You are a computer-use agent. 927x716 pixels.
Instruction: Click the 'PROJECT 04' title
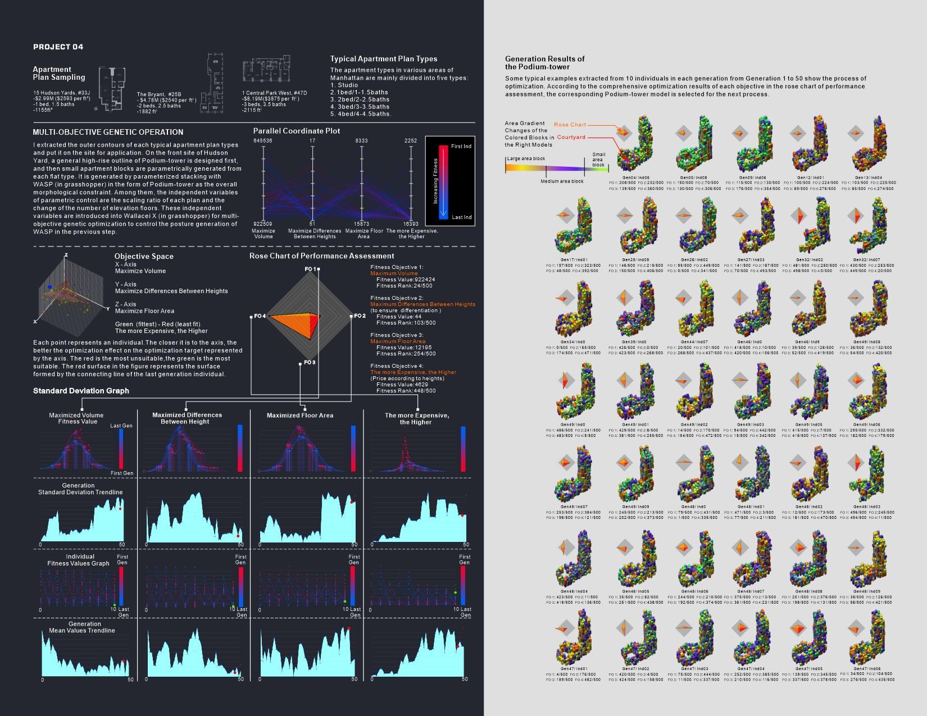coord(58,47)
